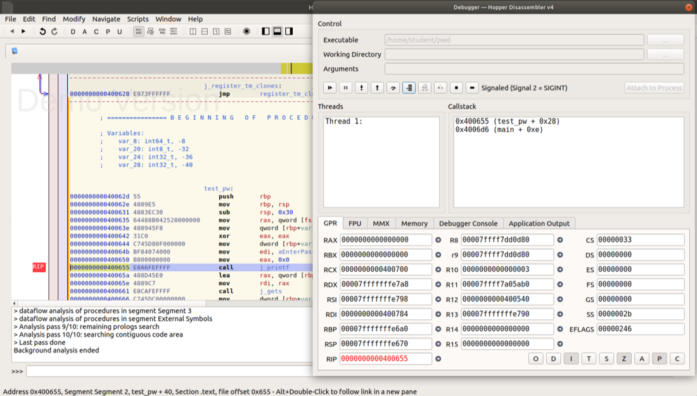Open the Debugger Console tab
This screenshot has width=697, height=396.
(468, 223)
